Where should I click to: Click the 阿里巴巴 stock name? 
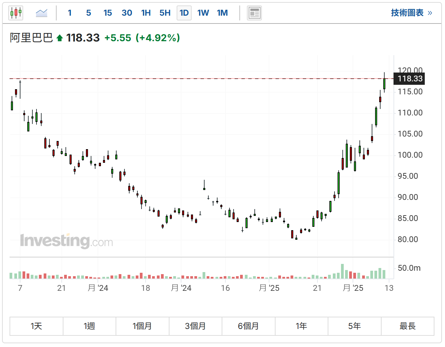(31, 37)
